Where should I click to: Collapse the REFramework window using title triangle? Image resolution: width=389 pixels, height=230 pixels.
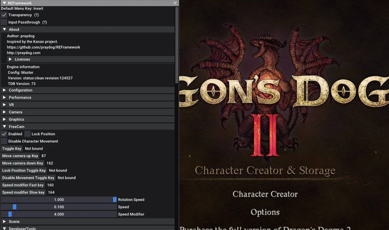pos(5,3)
